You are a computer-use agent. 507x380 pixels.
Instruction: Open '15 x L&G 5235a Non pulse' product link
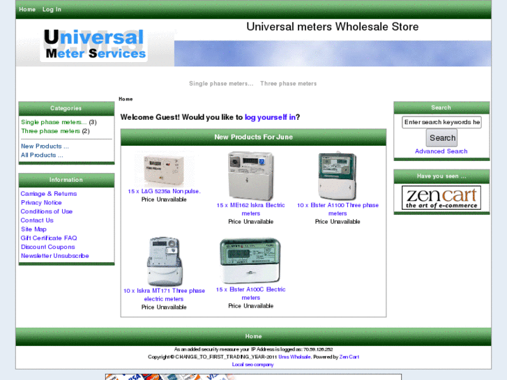(x=164, y=191)
